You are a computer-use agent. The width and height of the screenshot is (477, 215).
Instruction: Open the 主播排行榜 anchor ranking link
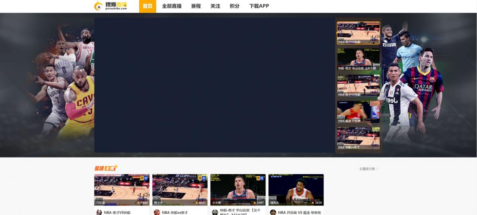pyautogui.click(x=368, y=169)
